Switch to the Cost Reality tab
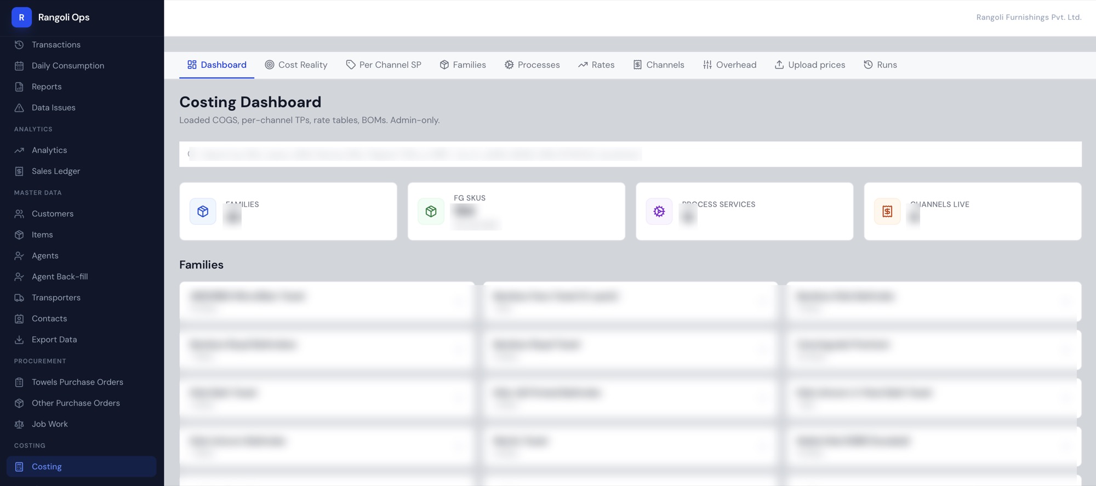The image size is (1096, 486). coord(296,65)
